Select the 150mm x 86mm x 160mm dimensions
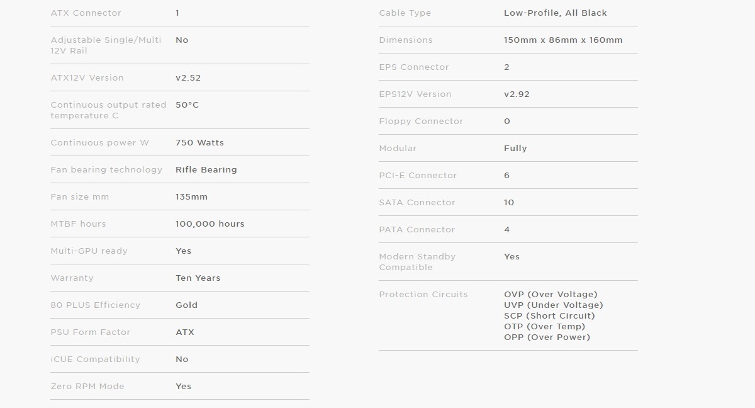This screenshot has height=408, width=755. (563, 40)
